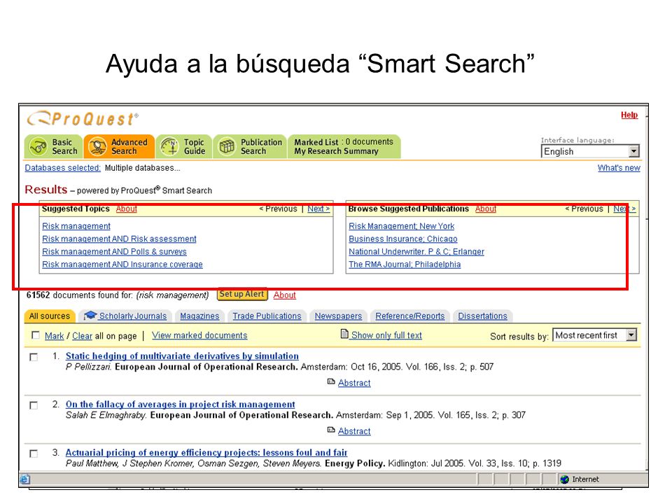Select the All sources tab
Screen dimensions: 672x504
[x=49, y=316]
